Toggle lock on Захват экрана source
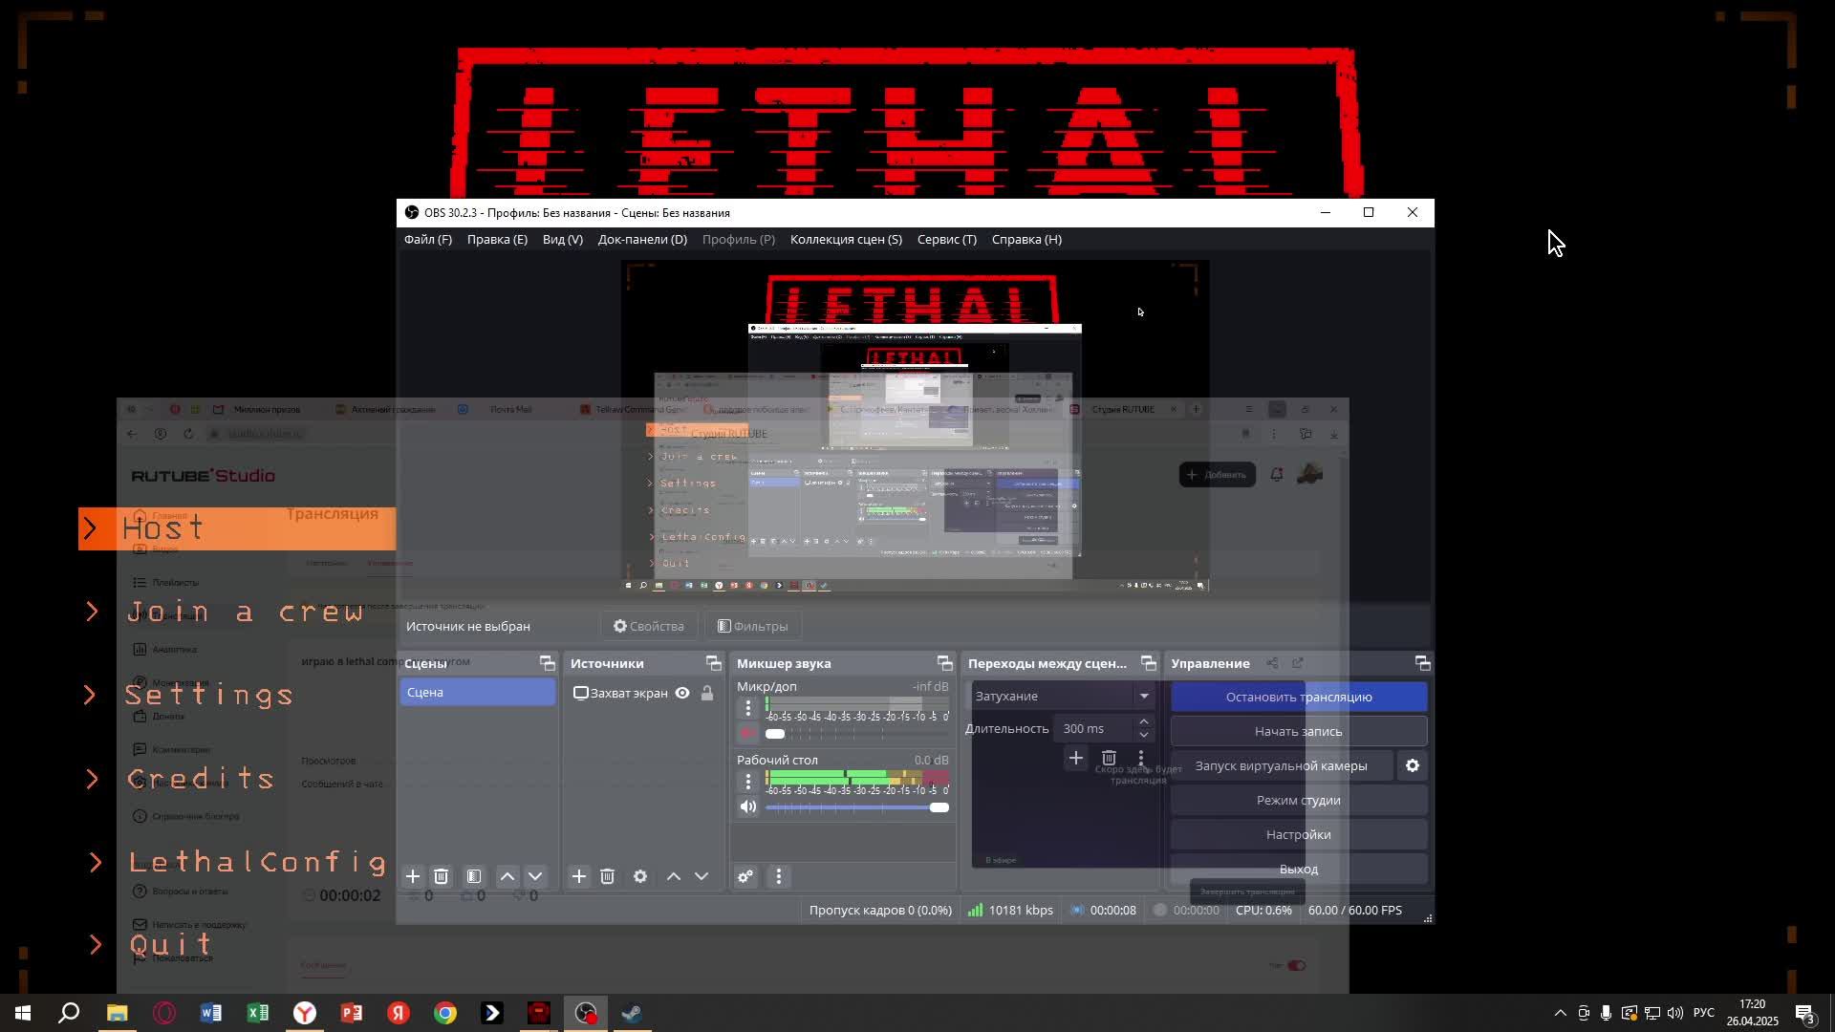This screenshot has height=1032, width=1835. pyautogui.click(x=707, y=693)
